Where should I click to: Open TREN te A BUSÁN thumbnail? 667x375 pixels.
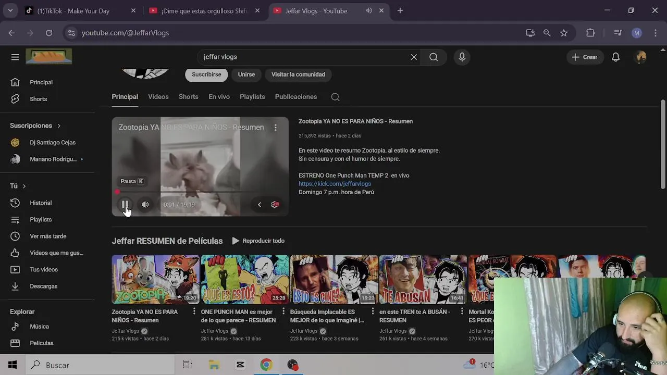click(423, 279)
